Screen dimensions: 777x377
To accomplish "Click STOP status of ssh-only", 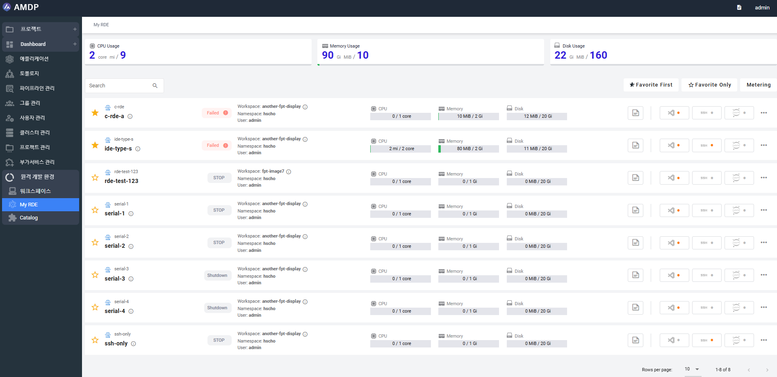I will coord(219,340).
